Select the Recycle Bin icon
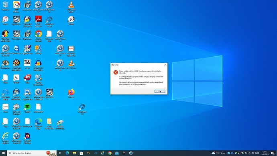Screen dimensions: 277x156 [5, 6]
